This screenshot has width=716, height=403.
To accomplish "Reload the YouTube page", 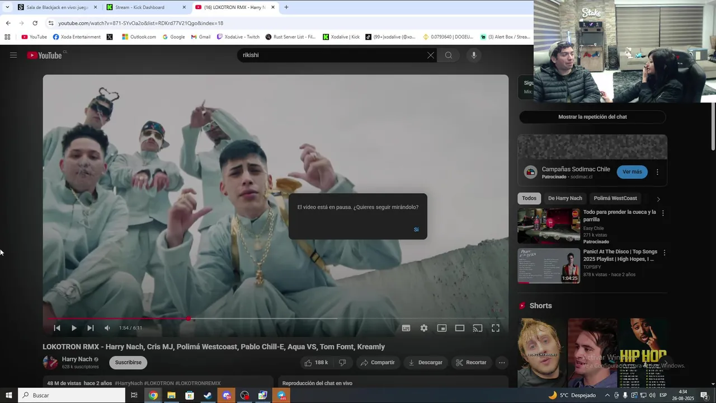I will (x=35, y=23).
